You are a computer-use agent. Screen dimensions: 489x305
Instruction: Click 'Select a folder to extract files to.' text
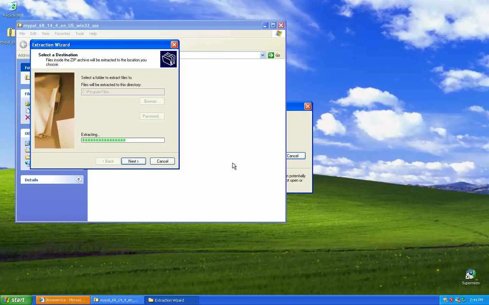[x=107, y=78]
